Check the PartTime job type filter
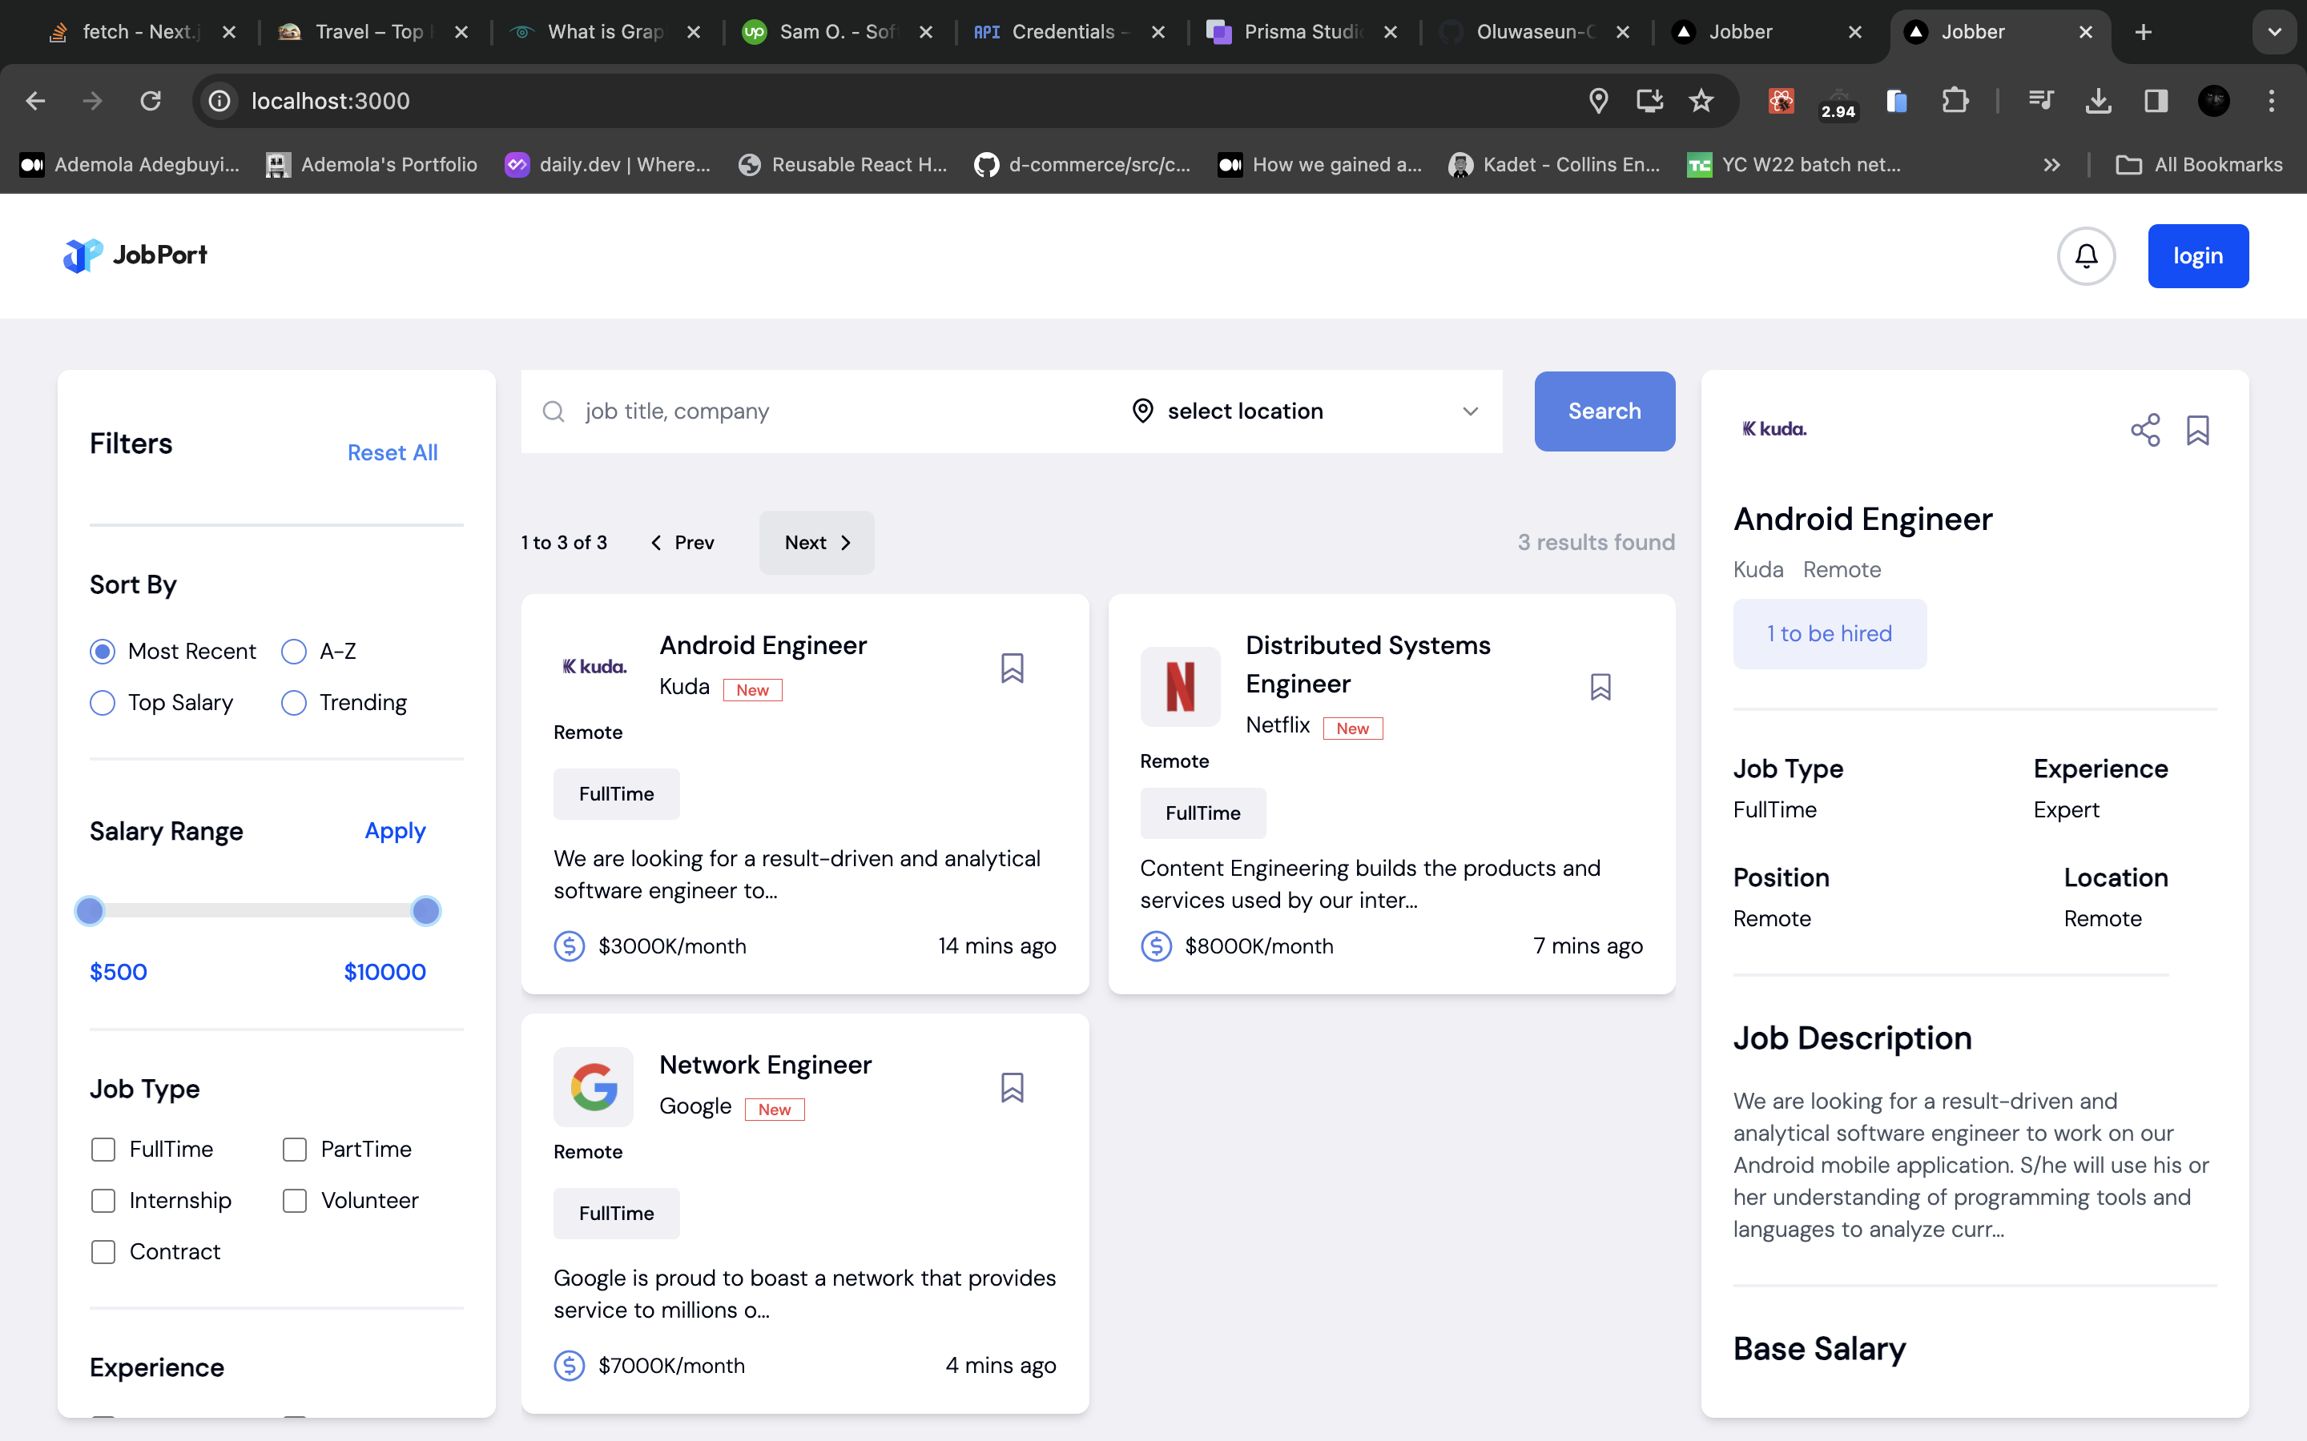The image size is (2307, 1441). 295,1150
